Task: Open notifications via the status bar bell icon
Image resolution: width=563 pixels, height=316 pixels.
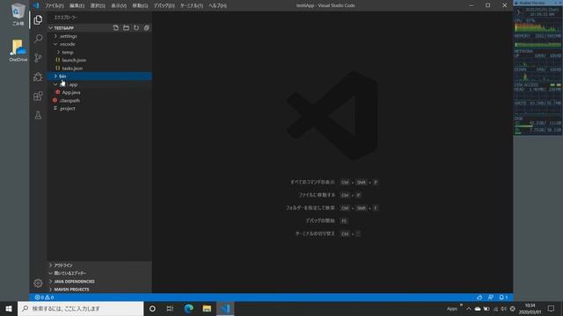Action: point(503,298)
